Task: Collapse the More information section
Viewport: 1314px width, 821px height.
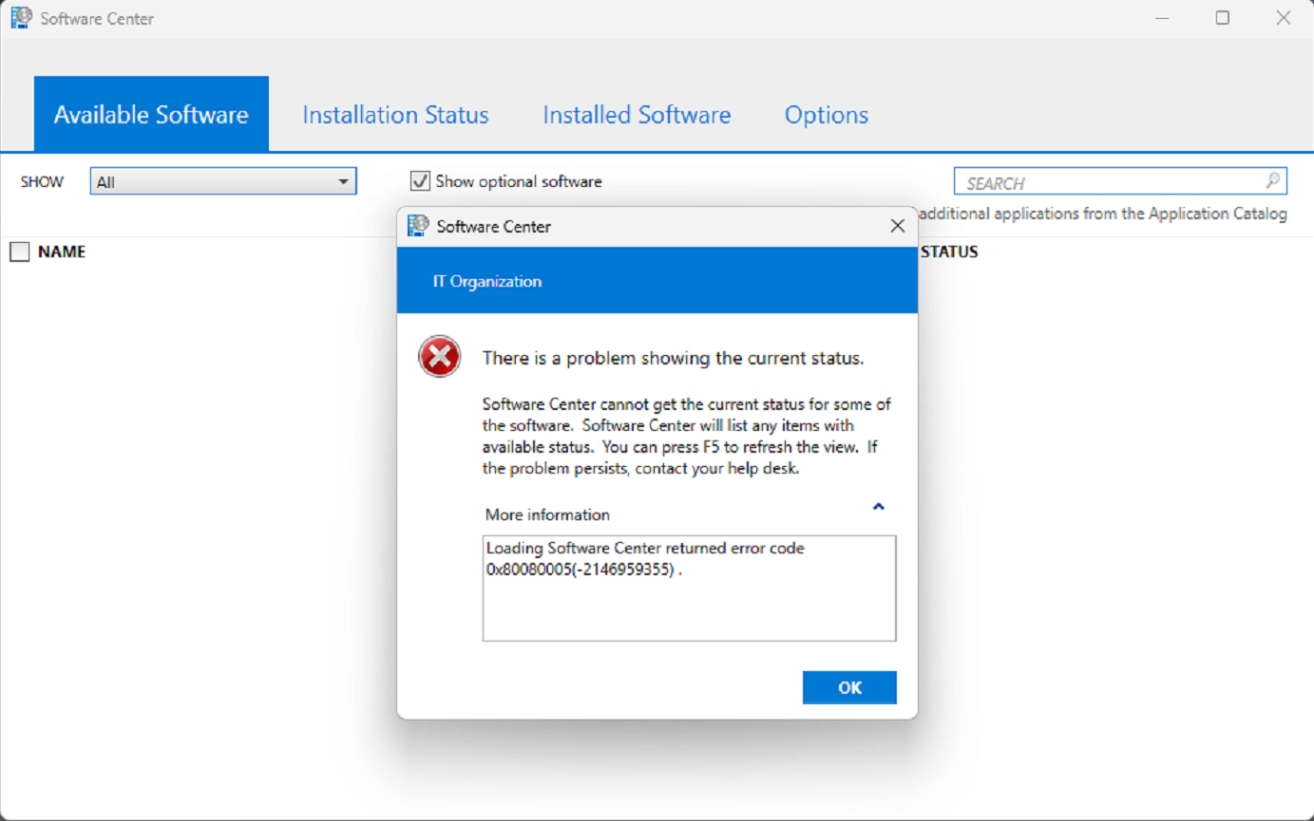Action: [878, 507]
